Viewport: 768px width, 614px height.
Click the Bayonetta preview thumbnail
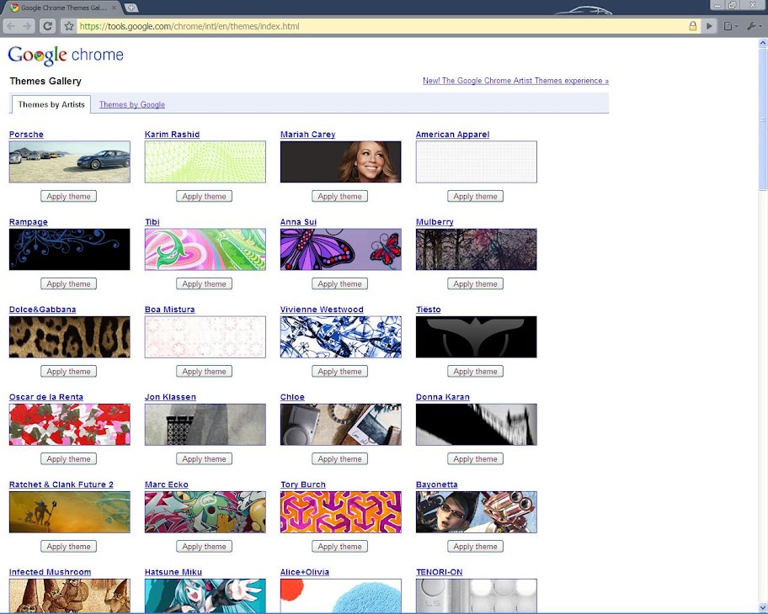[x=477, y=512]
